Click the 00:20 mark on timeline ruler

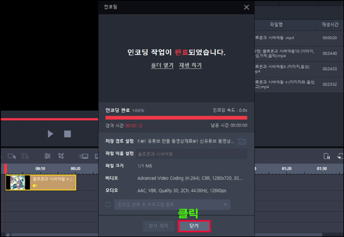click(x=75, y=169)
